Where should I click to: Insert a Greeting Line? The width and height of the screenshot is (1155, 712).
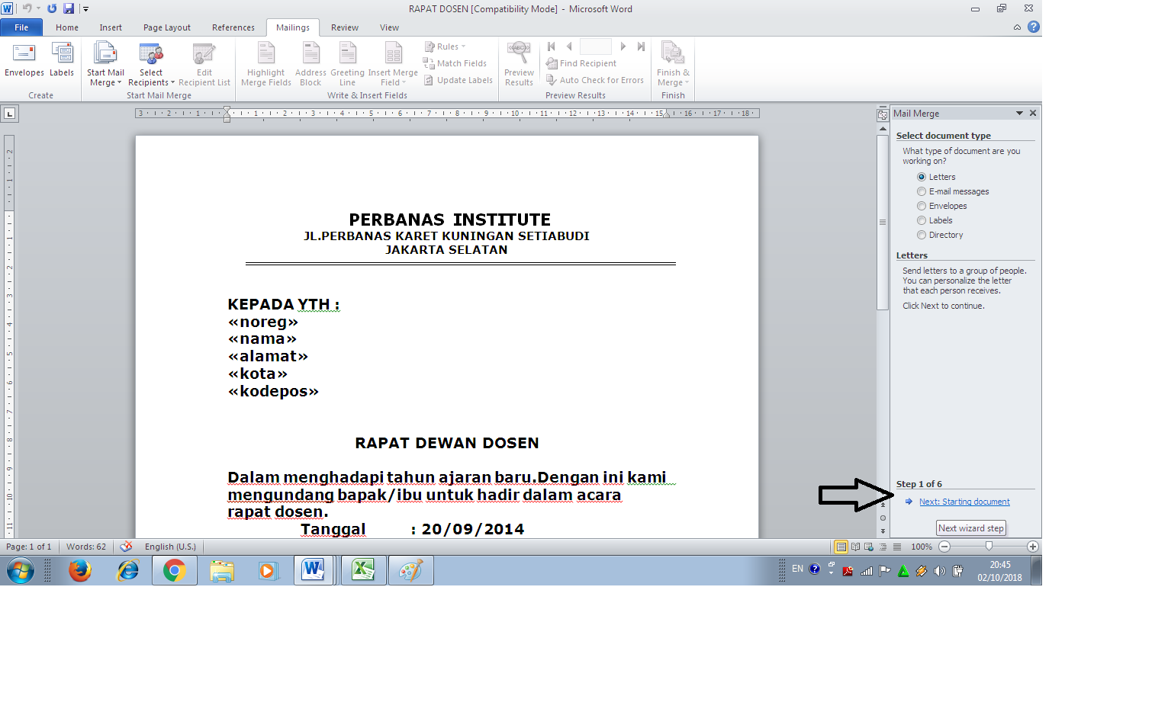point(347,65)
